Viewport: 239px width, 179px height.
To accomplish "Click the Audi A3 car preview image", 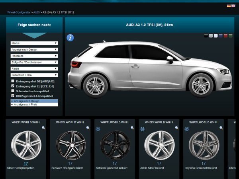I will [150, 69].
